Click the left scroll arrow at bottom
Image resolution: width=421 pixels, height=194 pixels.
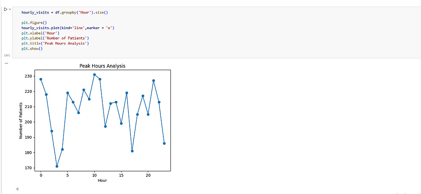(x=17, y=189)
